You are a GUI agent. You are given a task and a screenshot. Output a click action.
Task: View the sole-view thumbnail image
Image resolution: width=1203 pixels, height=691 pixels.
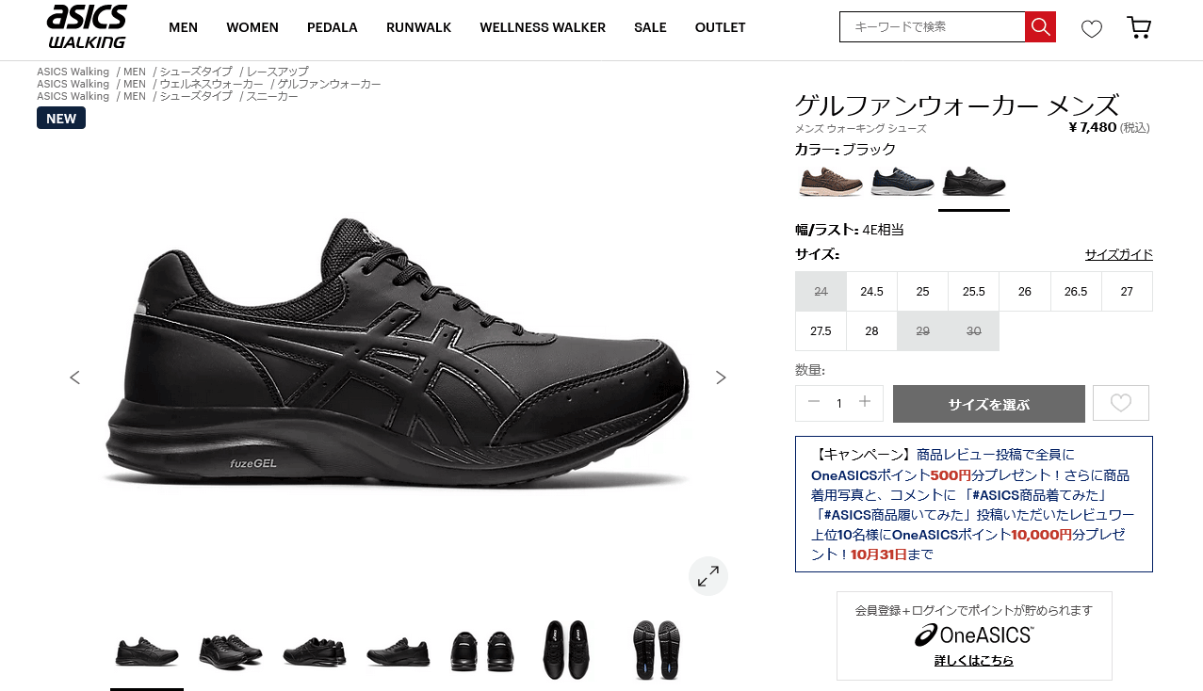(x=656, y=650)
